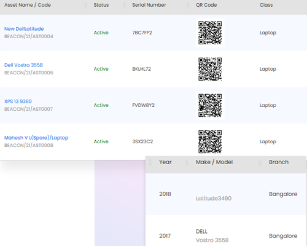Sort using the Make / Model column arrows
The width and height of the screenshot is (307, 246).
tap(260, 162)
